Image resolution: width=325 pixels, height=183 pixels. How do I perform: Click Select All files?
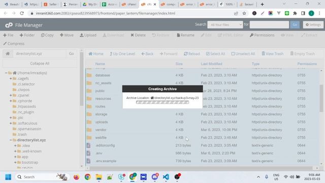click(x=215, y=54)
